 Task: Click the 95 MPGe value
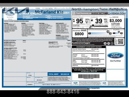coord(80,21)
